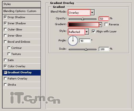Select the Bevel and Emboss style label

pyautogui.click(x=19, y=42)
